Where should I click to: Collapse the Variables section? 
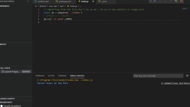click(x=5, y=6)
